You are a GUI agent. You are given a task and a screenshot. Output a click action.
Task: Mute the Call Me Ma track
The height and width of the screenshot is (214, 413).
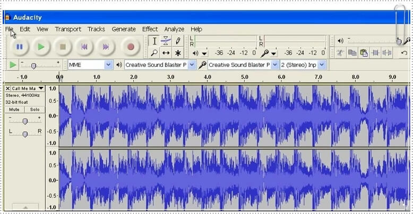click(14, 109)
